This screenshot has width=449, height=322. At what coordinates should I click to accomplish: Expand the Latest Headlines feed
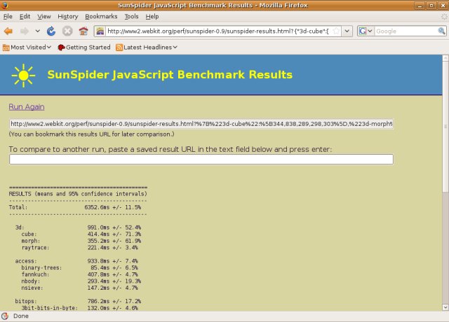147,48
